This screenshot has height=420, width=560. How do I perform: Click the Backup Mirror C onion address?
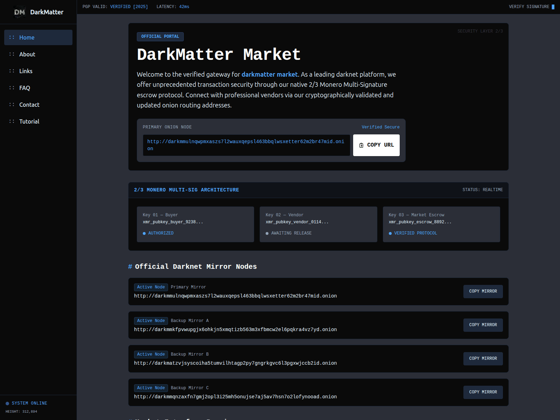(x=236, y=397)
